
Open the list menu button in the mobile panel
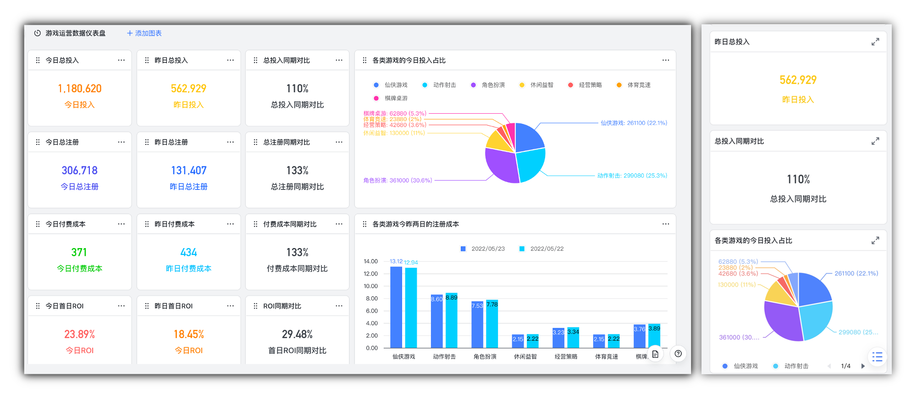(x=877, y=357)
